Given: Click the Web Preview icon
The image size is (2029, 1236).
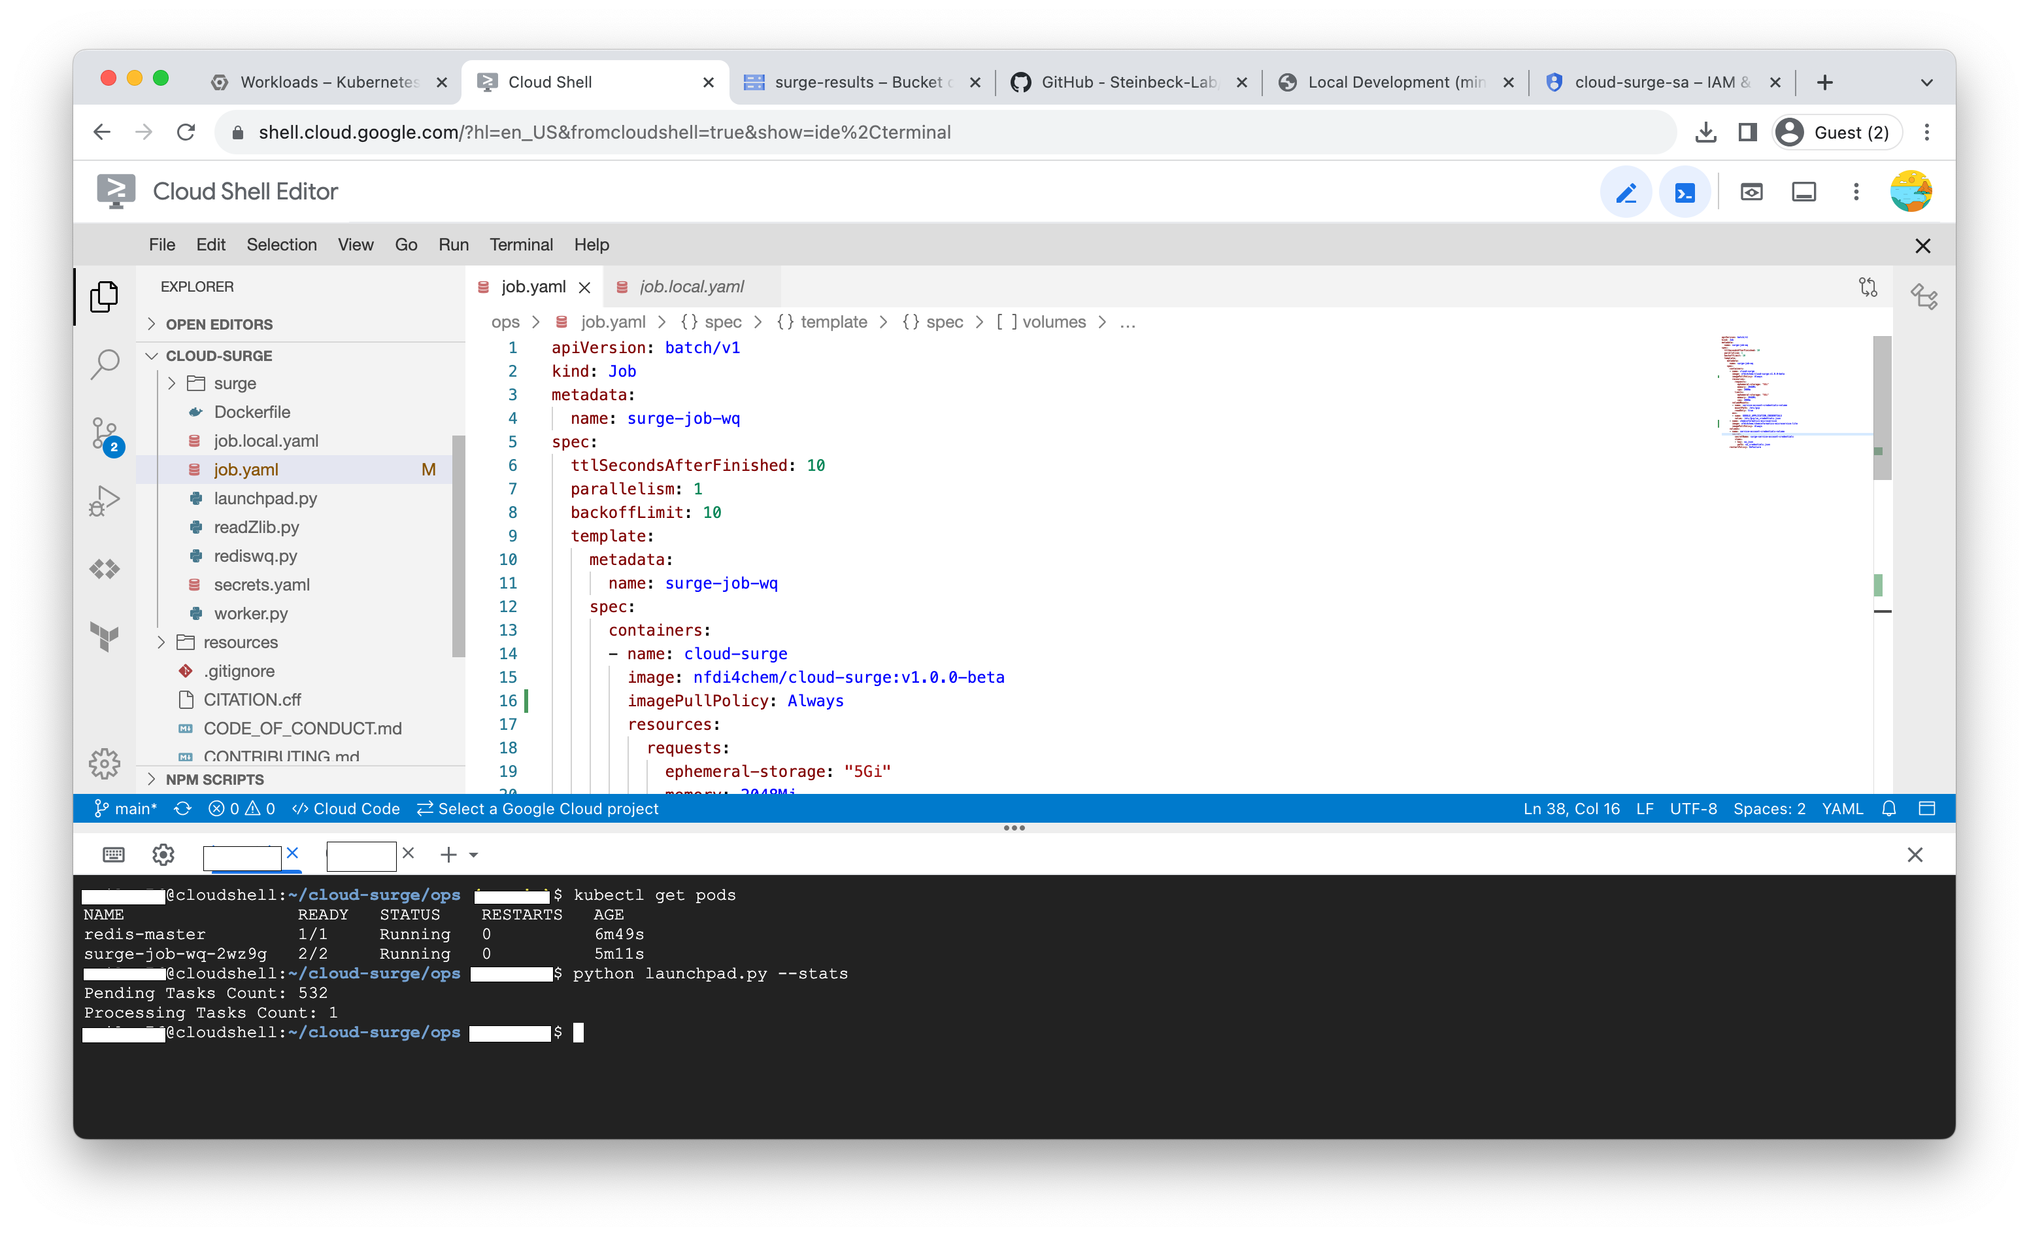Looking at the screenshot, I should coord(1751,192).
